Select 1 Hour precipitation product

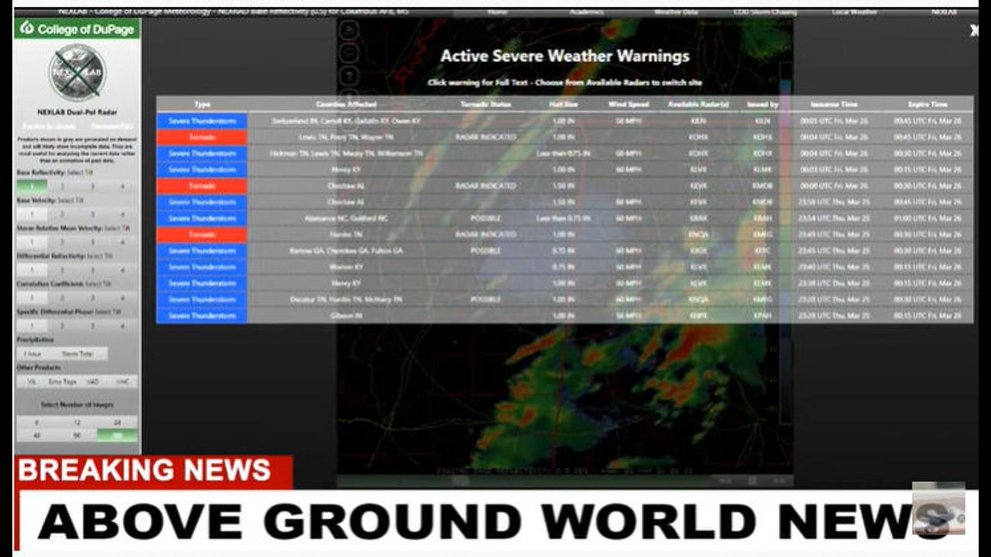[x=32, y=354]
